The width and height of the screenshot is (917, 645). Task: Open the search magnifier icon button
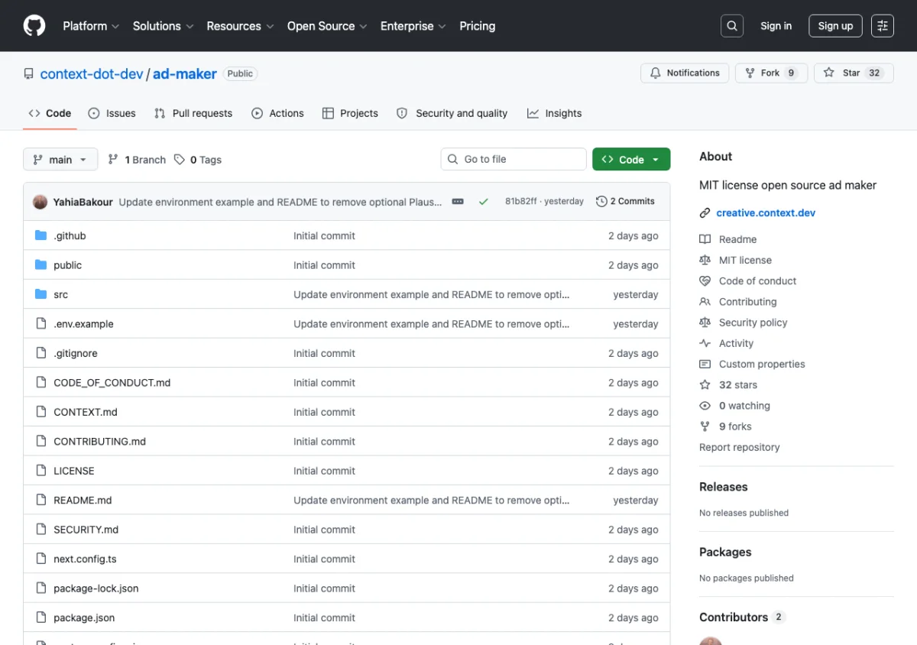(732, 26)
